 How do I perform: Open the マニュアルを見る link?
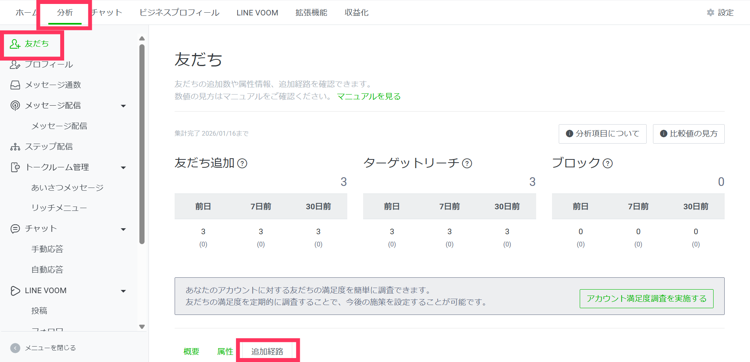[369, 97]
